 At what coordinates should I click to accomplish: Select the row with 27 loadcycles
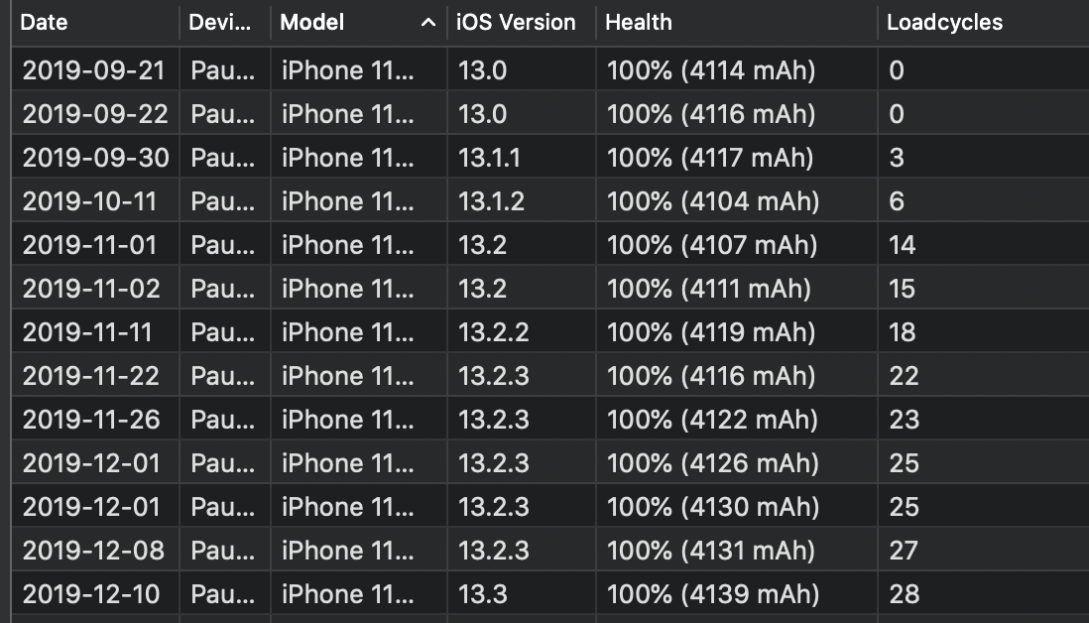click(550, 551)
